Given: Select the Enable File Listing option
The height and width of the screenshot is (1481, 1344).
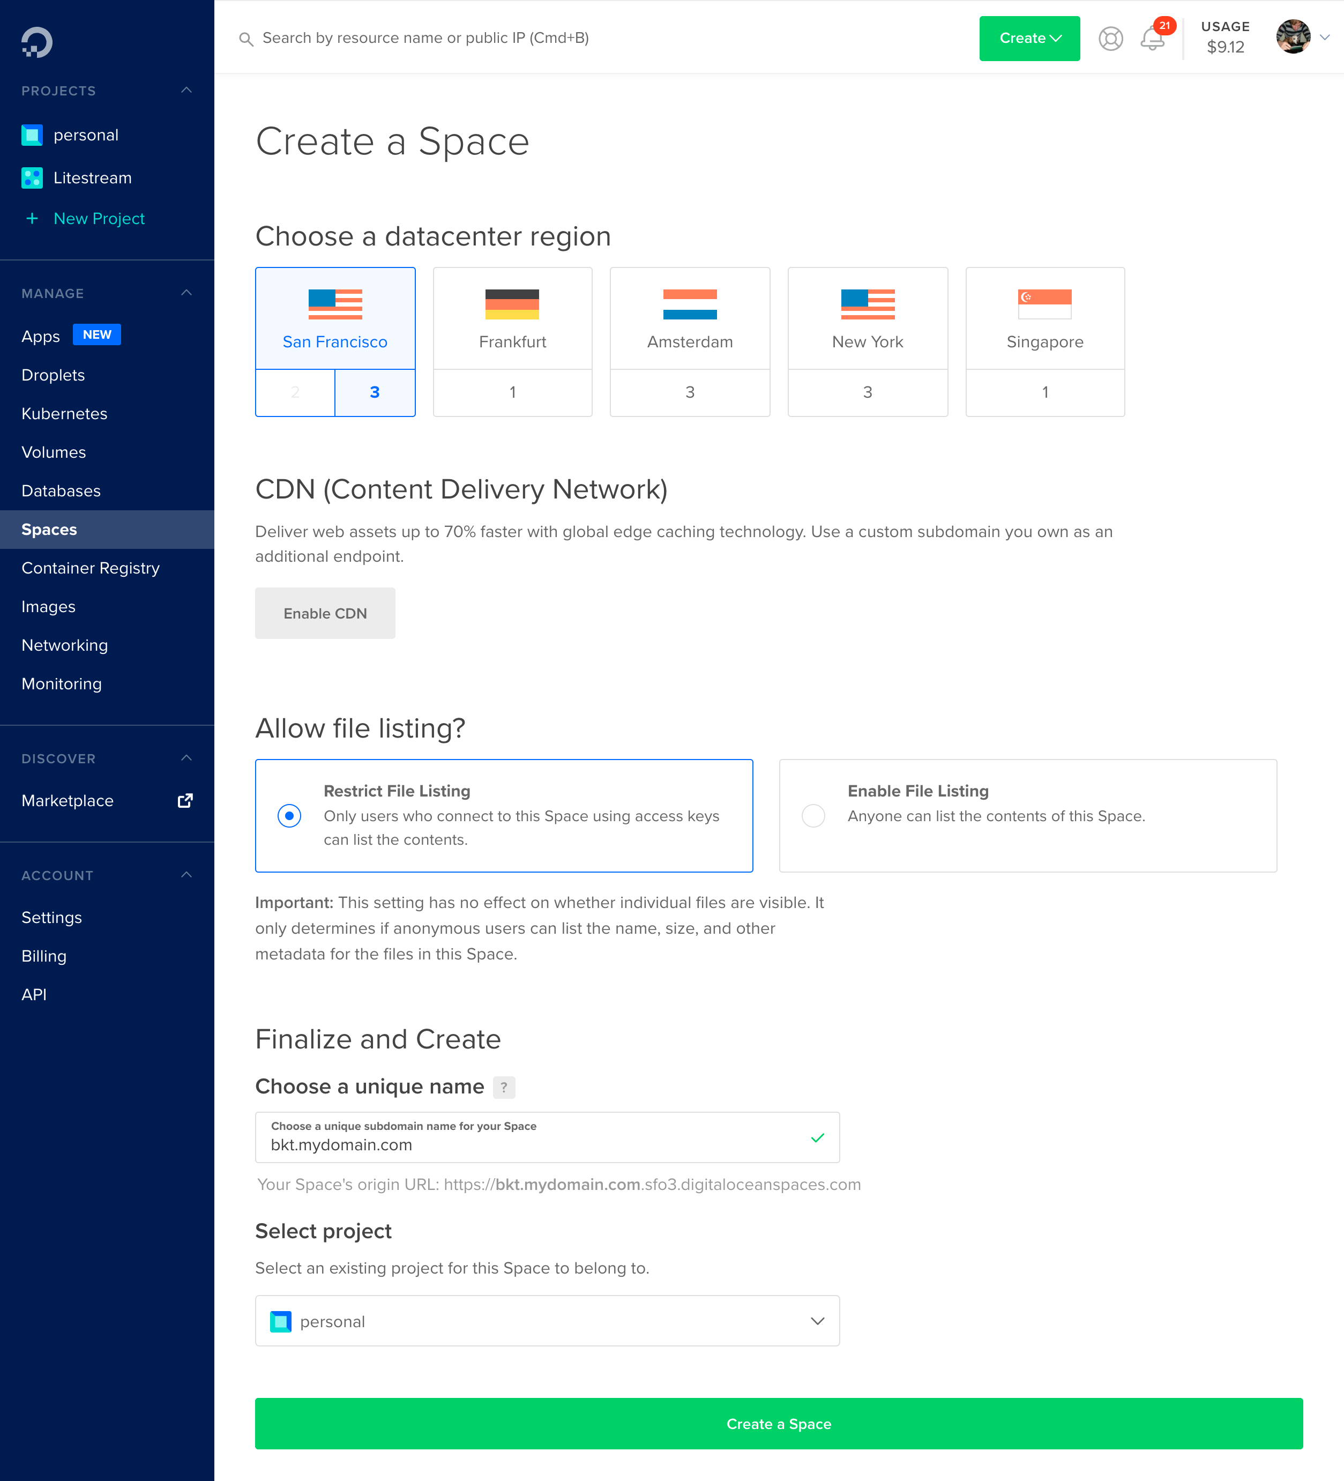Looking at the screenshot, I should click(813, 815).
